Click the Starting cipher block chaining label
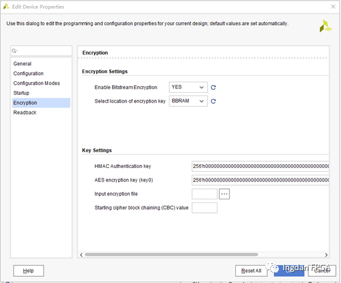341x283 pixels. coord(142,208)
